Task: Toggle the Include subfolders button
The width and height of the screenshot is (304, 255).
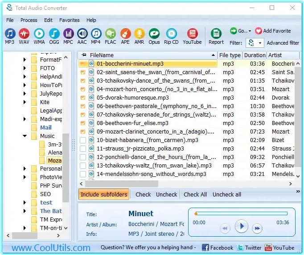Action: pyautogui.click(x=104, y=194)
